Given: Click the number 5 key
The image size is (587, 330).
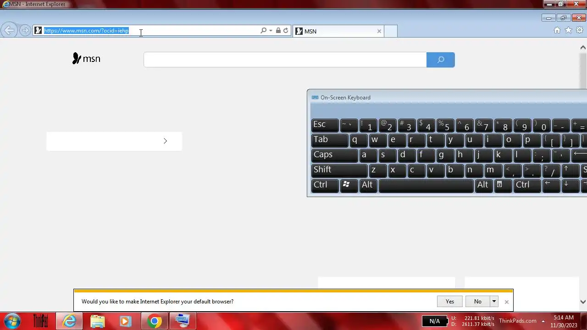Looking at the screenshot, I should pyautogui.click(x=445, y=125).
